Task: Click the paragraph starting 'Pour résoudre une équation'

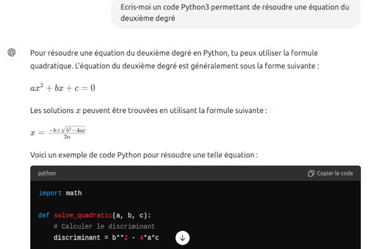Action: [175, 59]
